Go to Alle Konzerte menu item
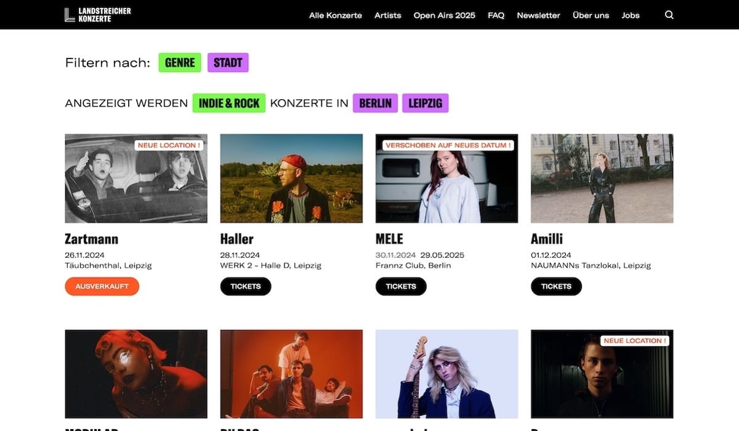This screenshot has height=431, width=739. tap(336, 15)
